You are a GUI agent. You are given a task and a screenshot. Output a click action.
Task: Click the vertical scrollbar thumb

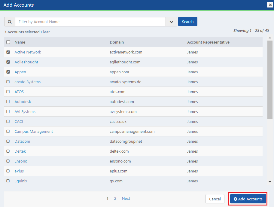(x=270, y=80)
